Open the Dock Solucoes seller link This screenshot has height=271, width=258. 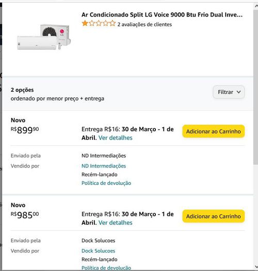coord(98,251)
